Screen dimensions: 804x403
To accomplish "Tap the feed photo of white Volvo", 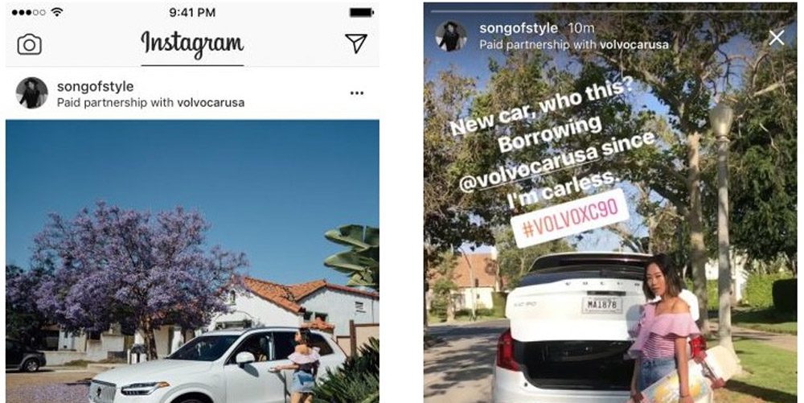I will [x=192, y=261].
